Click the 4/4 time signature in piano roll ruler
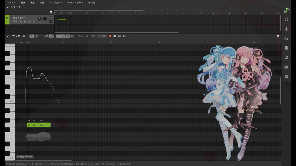296x166 pixels. (22, 42)
